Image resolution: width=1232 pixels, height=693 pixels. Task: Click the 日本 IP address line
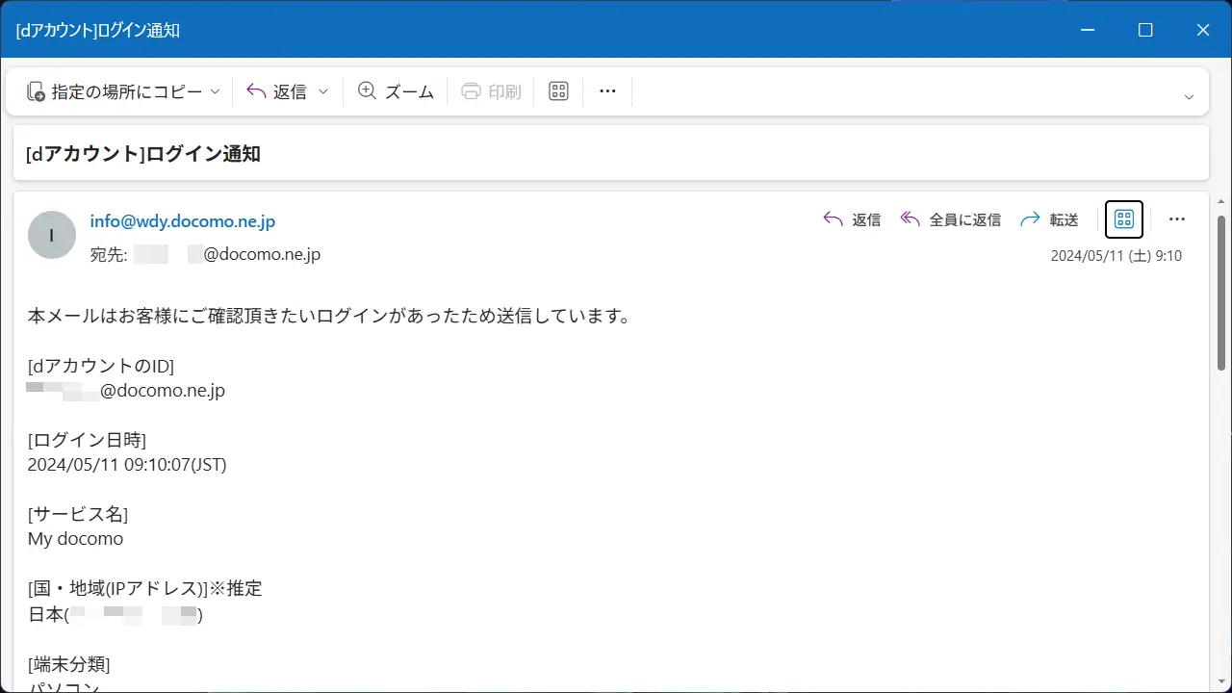(115, 613)
